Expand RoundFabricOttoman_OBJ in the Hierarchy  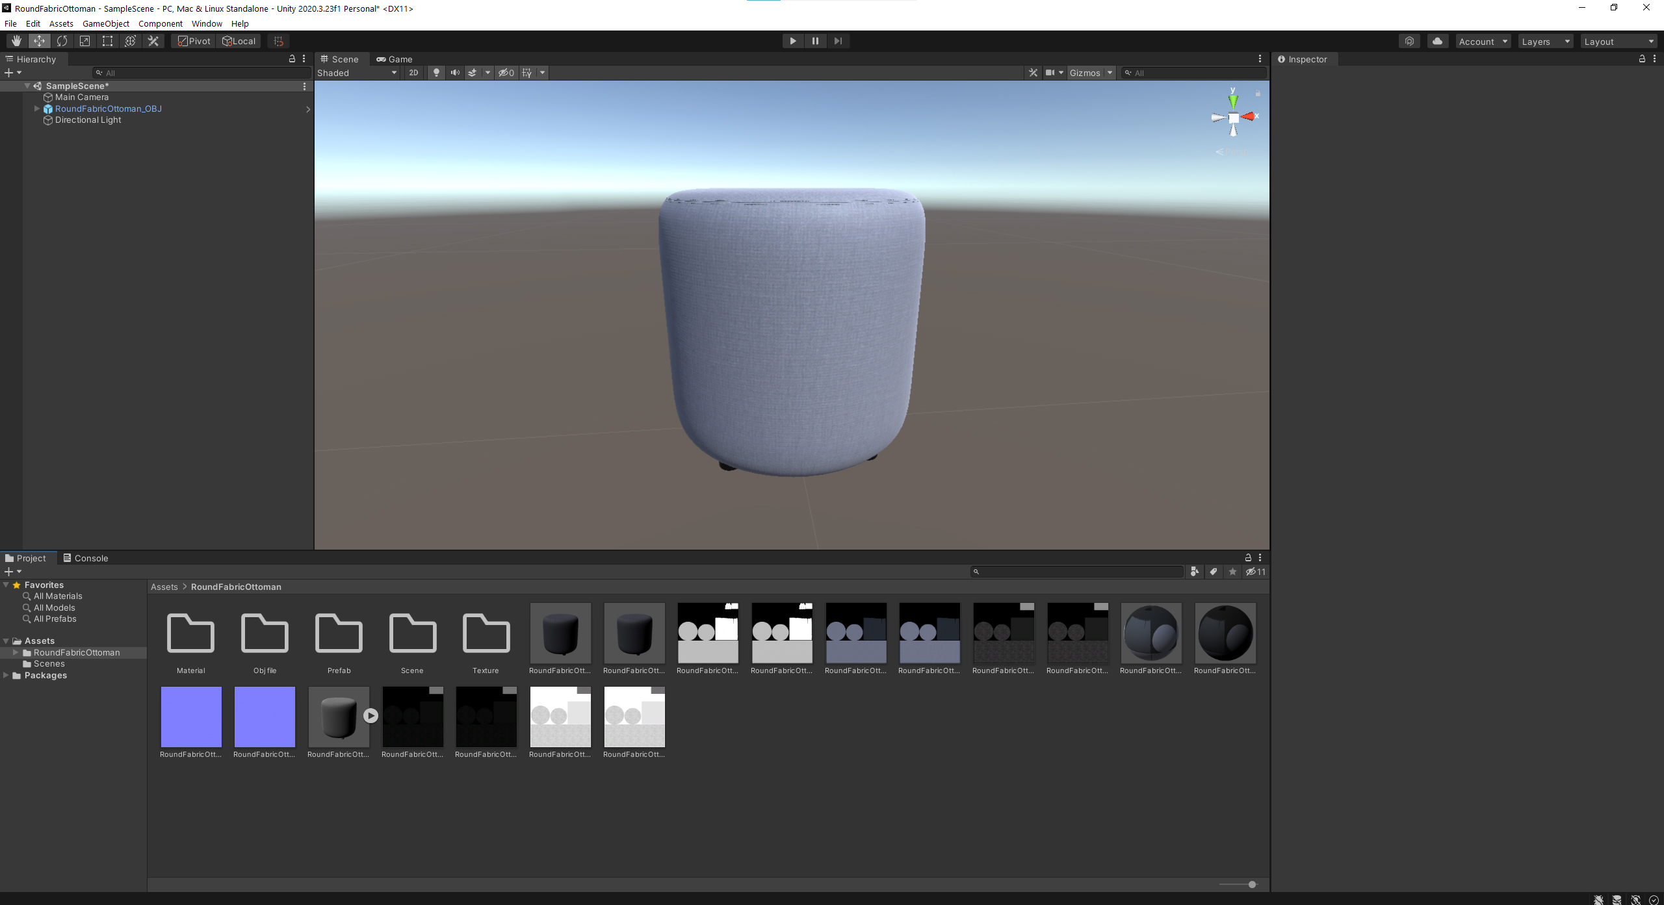(37, 108)
